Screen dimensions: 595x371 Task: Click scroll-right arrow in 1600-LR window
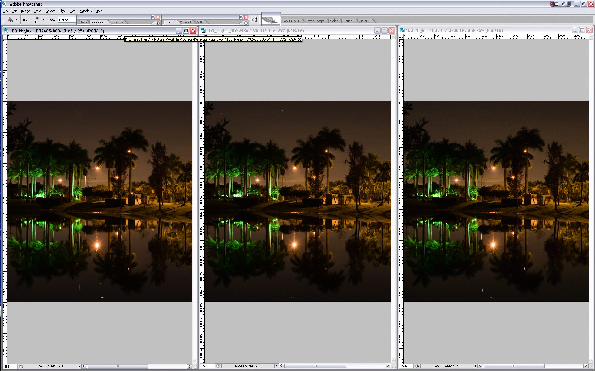(x=388, y=366)
